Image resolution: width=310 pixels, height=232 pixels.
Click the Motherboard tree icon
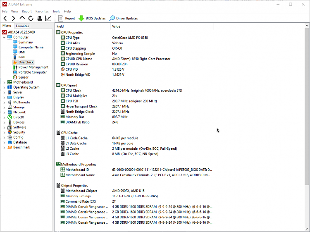click(10, 82)
